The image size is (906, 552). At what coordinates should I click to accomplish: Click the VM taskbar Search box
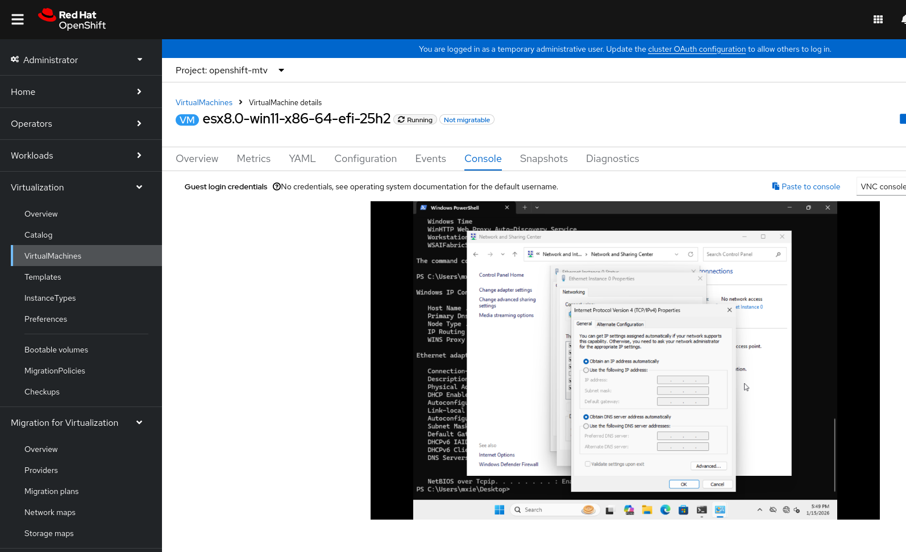point(554,510)
